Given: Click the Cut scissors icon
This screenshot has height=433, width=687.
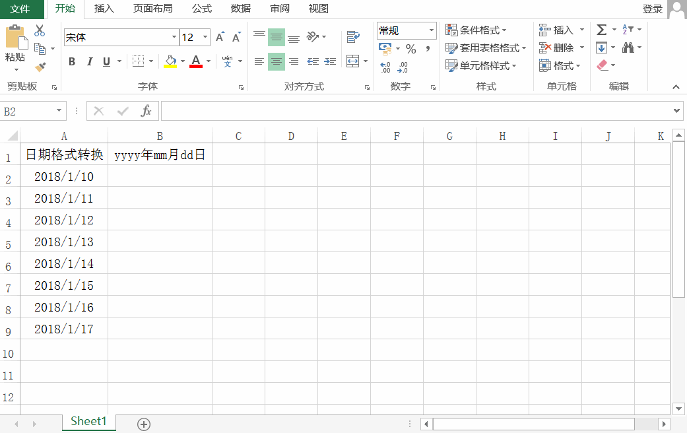Looking at the screenshot, I should point(40,30).
